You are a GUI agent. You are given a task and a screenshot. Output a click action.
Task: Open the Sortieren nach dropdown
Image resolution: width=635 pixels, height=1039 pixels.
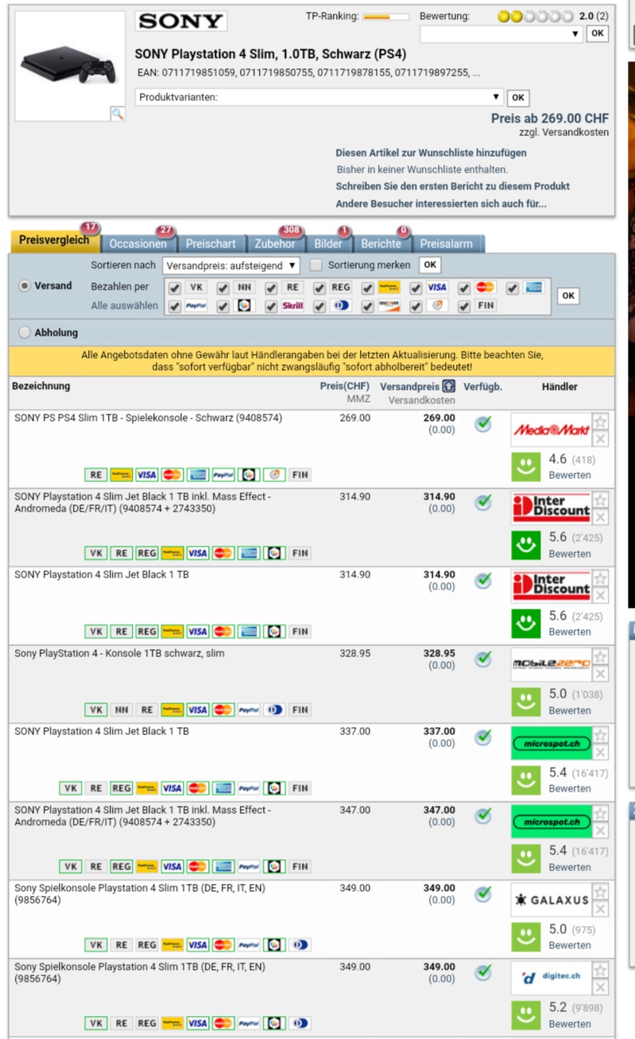(231, 265)
